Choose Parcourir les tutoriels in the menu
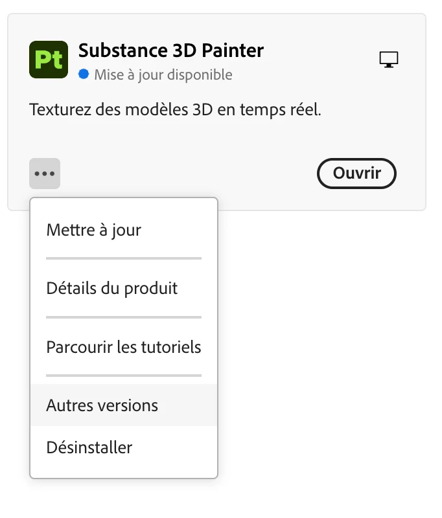This screenshot has height=518, width=442. 124,347
